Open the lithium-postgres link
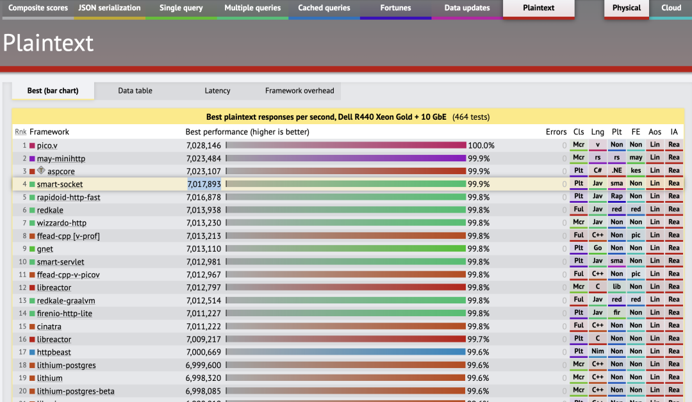This screenshot has height=402, width=692. pos(66,366)
